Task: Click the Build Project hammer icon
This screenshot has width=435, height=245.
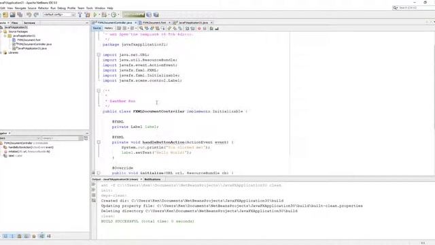Action: 80,15
